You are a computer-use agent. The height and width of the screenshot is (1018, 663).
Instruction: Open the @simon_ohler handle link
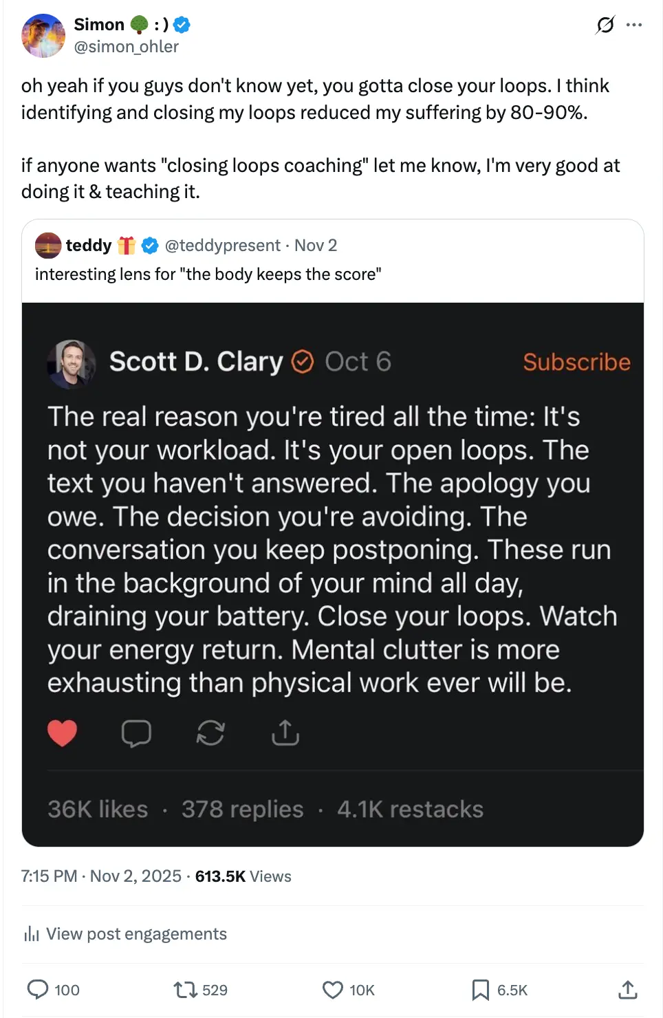tap(127, 47)
